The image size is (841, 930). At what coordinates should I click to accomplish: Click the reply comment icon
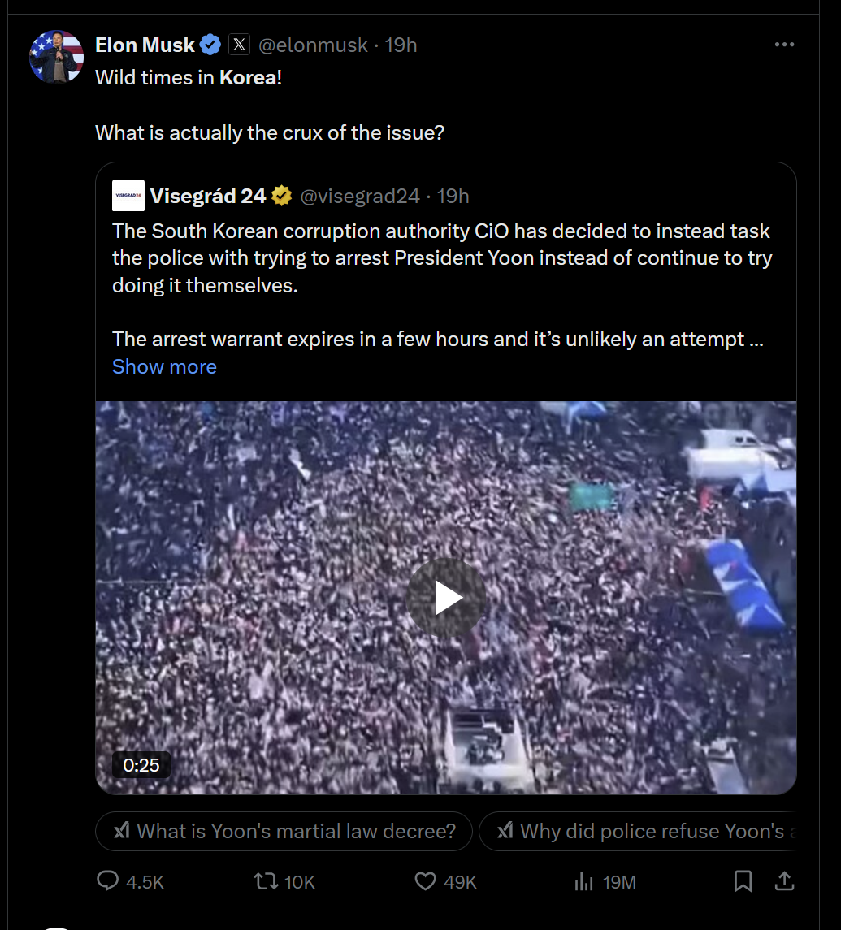pos(108,881)
